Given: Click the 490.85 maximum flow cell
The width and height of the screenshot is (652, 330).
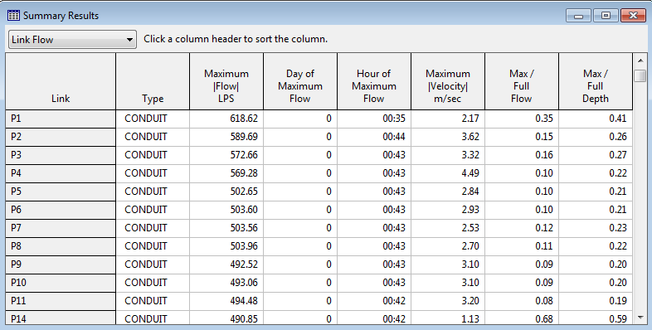Looking at the screenshot, I should point(226,318).
